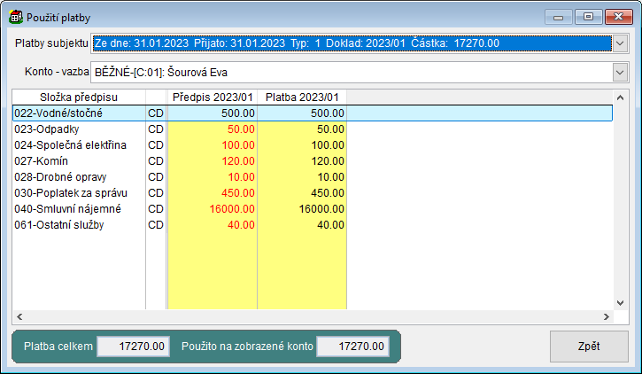Click the Platba 2023/01 column header
The width and height of the screenshot is (642, 374).
coord(304,97)
